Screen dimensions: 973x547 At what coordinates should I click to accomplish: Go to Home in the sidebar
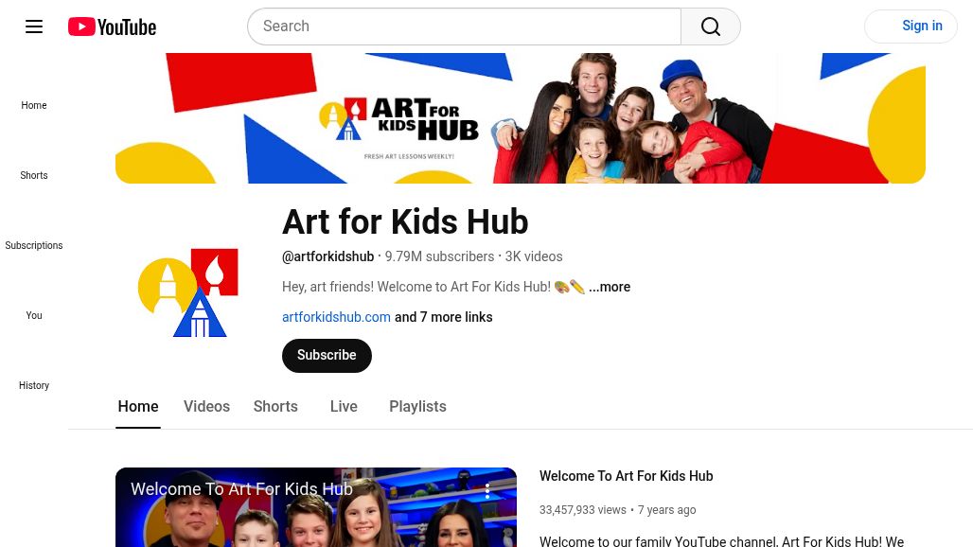[34, 105]
